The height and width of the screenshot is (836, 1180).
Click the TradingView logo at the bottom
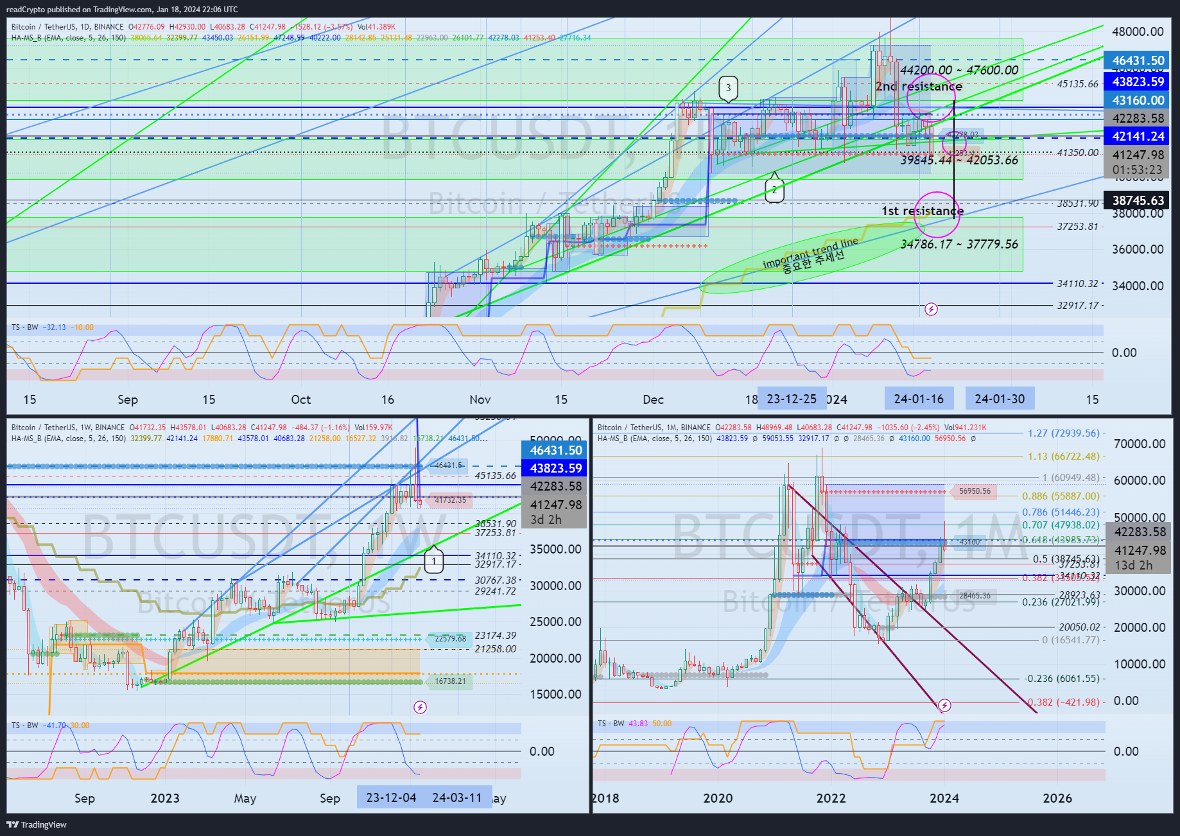click(x=37, y=824)
